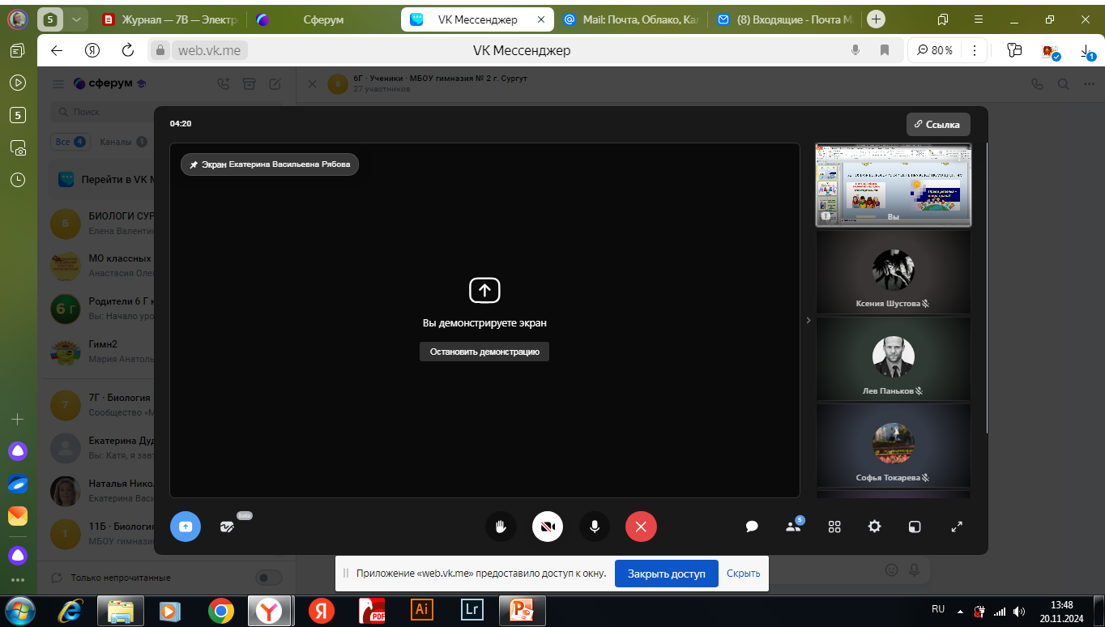Open the 11Б · Биология chat

tap(101, 533)
